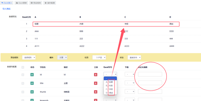
Task: Click the 自定义函数 input for the id row
Action: click(x=150, y=74)
